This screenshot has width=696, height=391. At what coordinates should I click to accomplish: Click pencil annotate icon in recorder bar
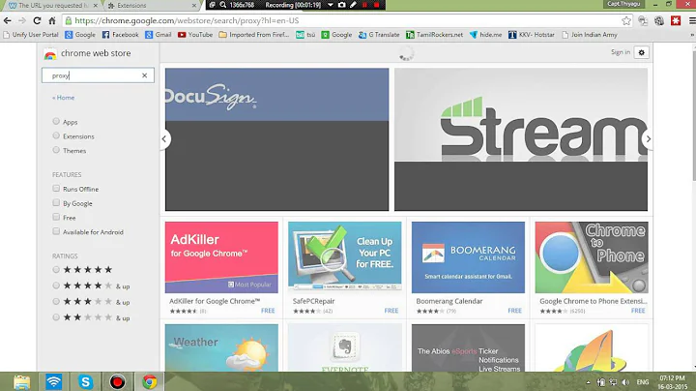pos(354,5)
